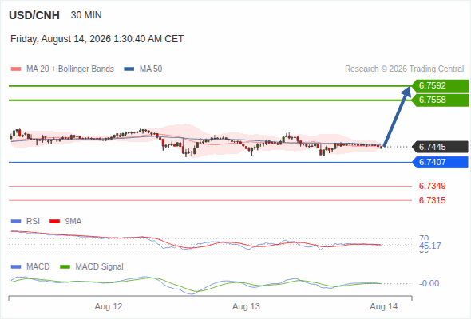Click the 30 MIN timeframe label
Viewport: 471px width, 319px height.
pos(86,15)
